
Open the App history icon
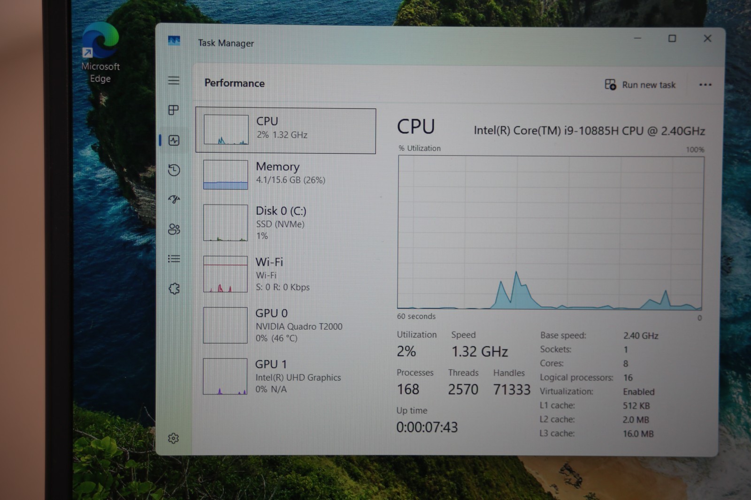pos(174,170)
